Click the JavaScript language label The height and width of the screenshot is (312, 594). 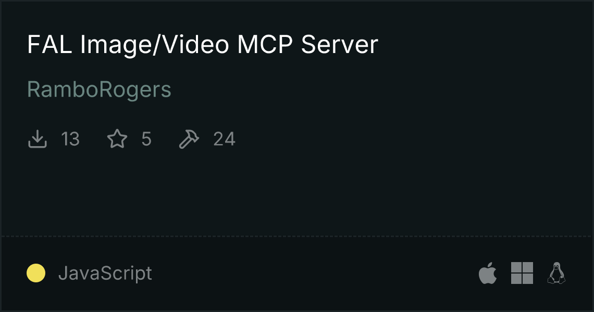[105, 273]
